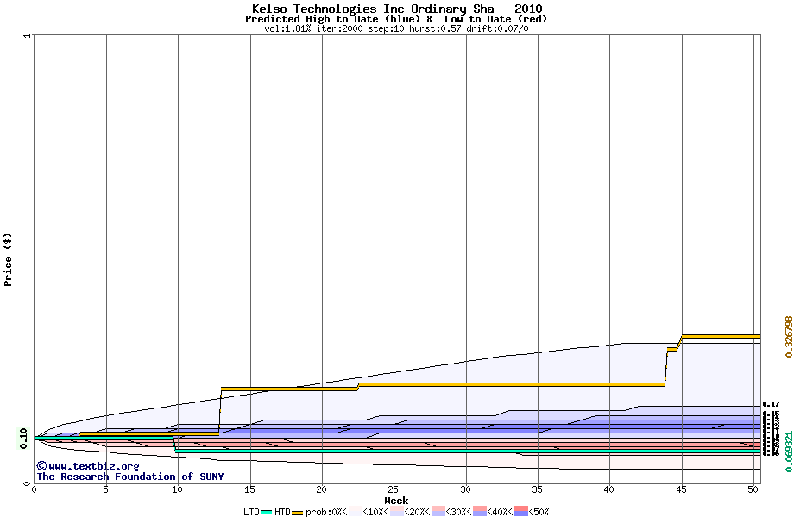Click the '0.17' price band label
The image size is (794, 517).
click(x=772, y=404)
